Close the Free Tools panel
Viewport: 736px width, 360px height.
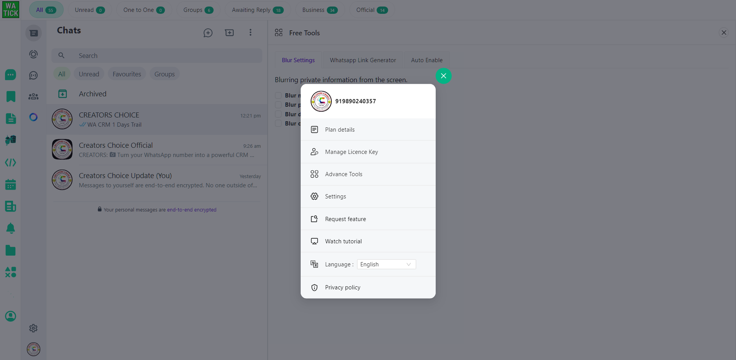point(724,33)
